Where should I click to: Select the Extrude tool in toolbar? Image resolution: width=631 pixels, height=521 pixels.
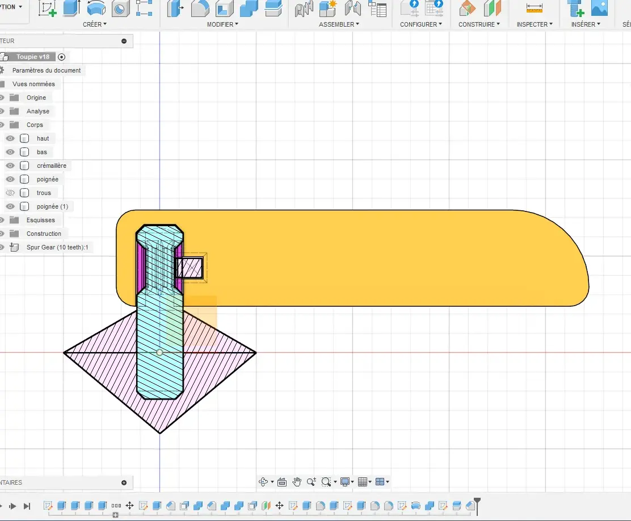click(x=71, y=8)
